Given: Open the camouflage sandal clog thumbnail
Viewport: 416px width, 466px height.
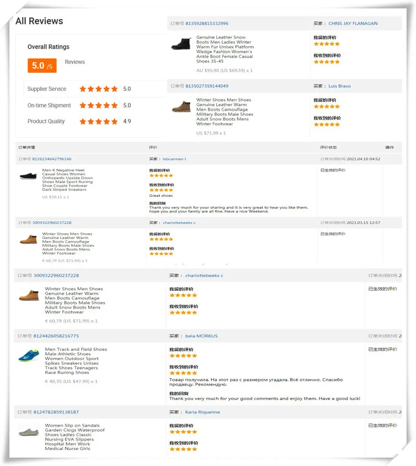Looking at the screenshot, I should [x=29, y=432].
